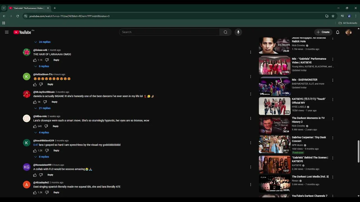Dislike the @Nonexistent99 comment

(x=41, y=175)
